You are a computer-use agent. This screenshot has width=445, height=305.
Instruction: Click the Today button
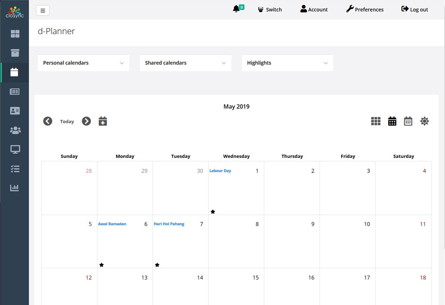tap(67, 122)
